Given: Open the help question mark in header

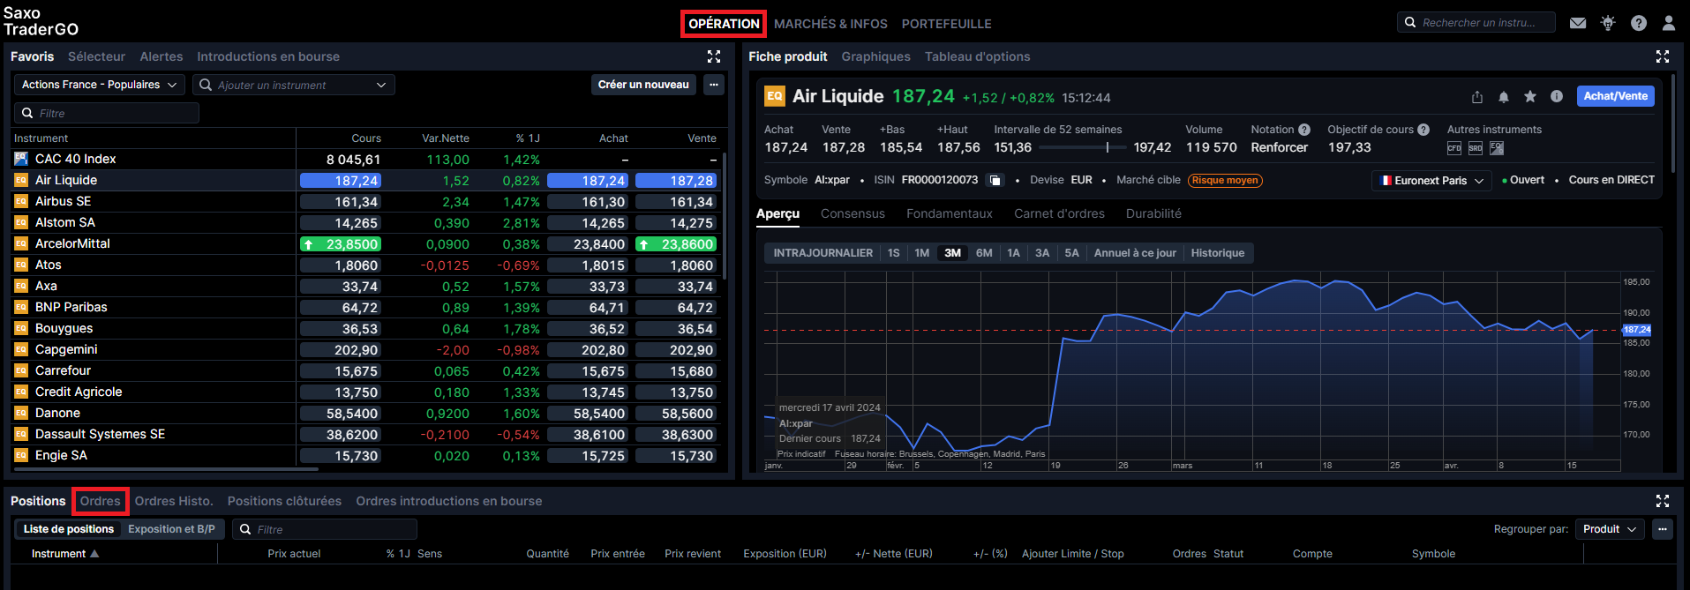Looking at the screenshot, I should (1639, 23).
